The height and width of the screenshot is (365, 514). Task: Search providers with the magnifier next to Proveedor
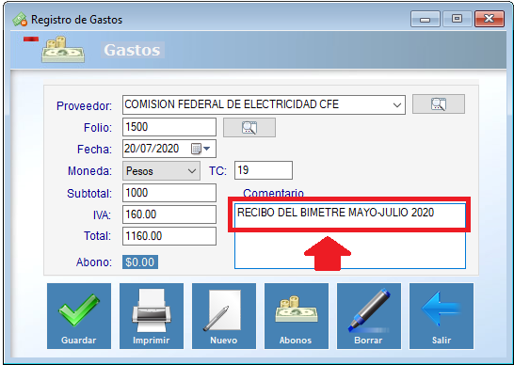coord(439,104)
